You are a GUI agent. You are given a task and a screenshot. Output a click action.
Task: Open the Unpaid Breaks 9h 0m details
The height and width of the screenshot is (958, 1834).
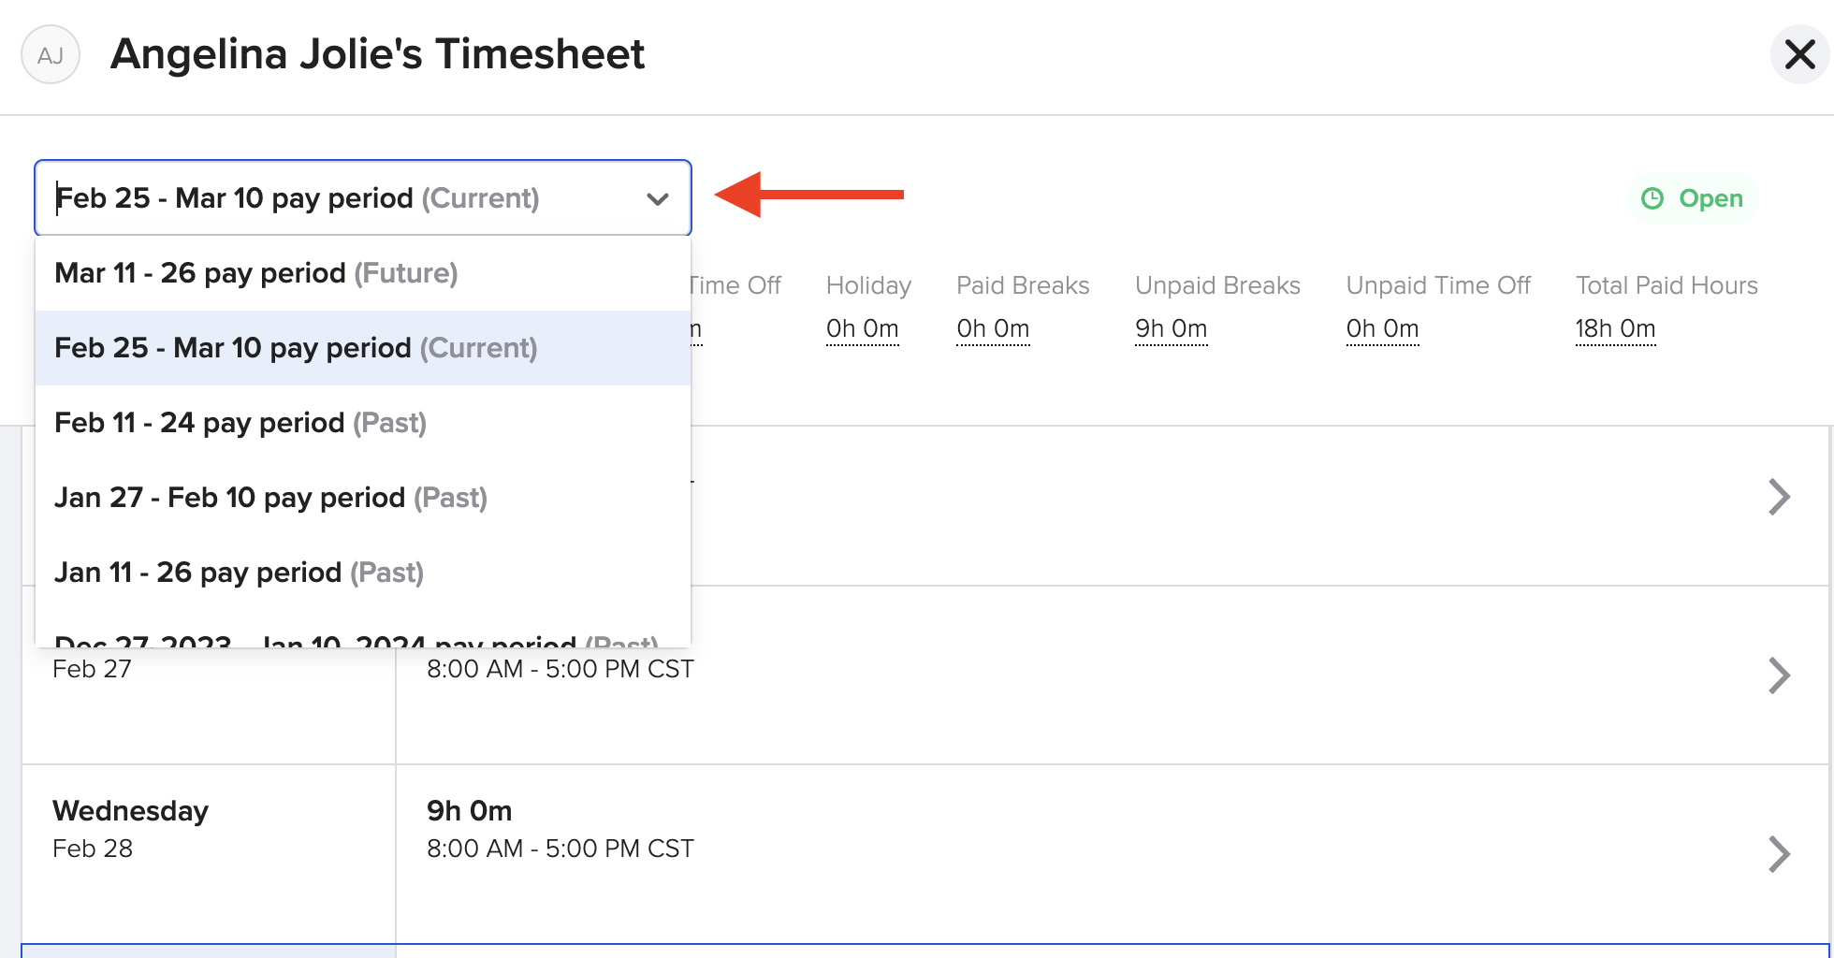(1171, 328)
